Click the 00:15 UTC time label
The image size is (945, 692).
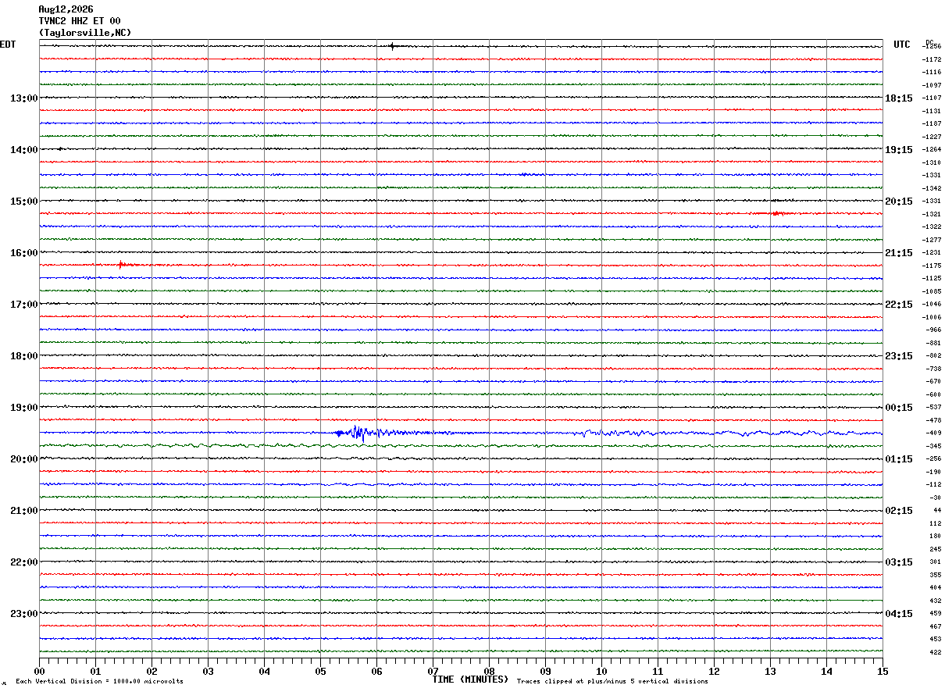[899, 408]
